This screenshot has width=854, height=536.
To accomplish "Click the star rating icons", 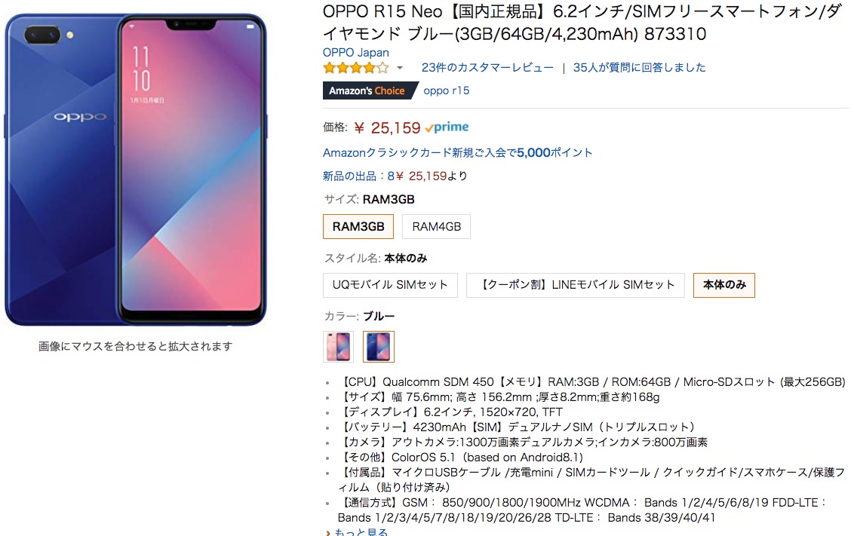I will pos(356,68).
